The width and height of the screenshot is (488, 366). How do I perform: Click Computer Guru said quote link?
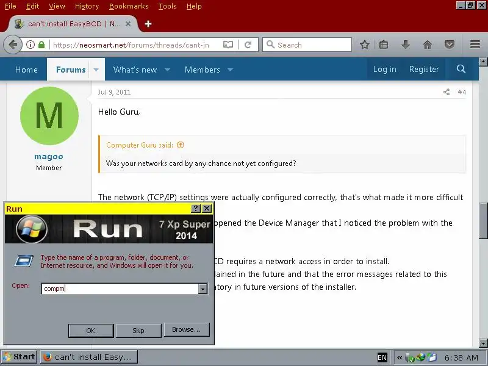pyautogui.click(x=140, y=145)
